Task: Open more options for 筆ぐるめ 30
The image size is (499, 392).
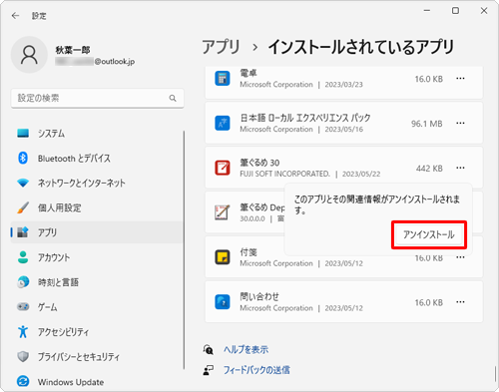Action: tap(460, 168)
